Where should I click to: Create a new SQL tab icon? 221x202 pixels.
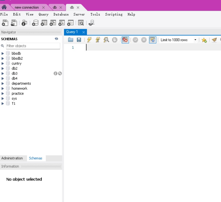(5, 23)
